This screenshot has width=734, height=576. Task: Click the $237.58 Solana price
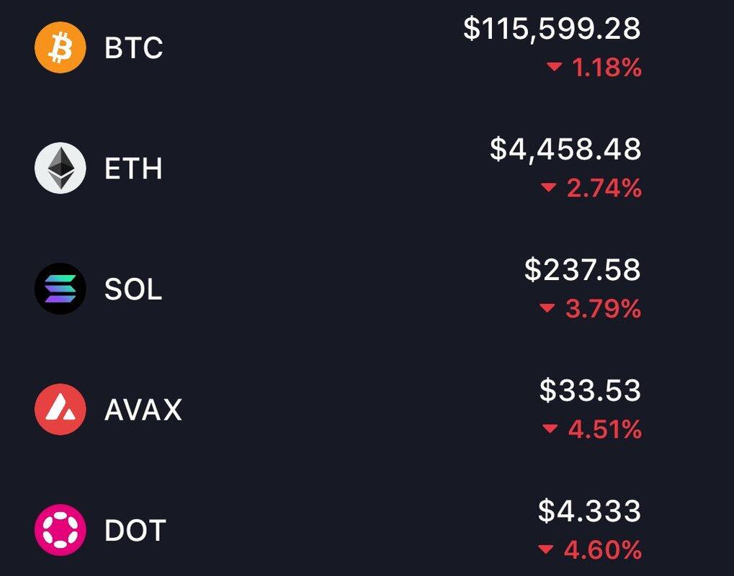(582, 269)
